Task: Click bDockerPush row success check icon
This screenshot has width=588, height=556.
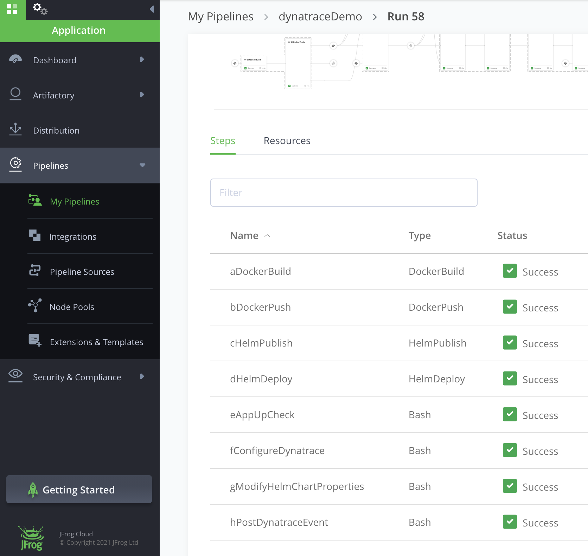Action: [510, 307]
